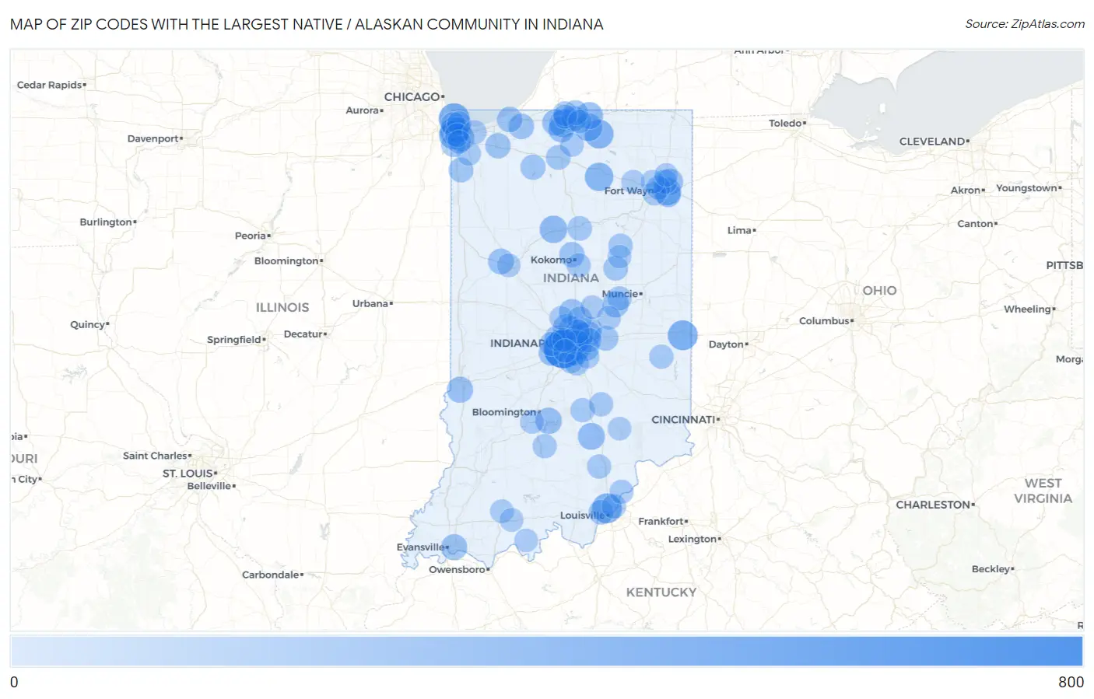
Task: Select the Fort Wayne label on map
Action: pos(629,190)
